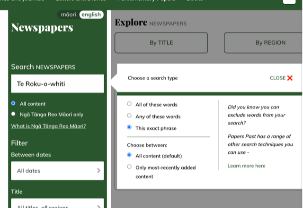Screen dimensions: 303x208
Task: Expand the All dates filter dropdown
Action: [x=57, y=171]
